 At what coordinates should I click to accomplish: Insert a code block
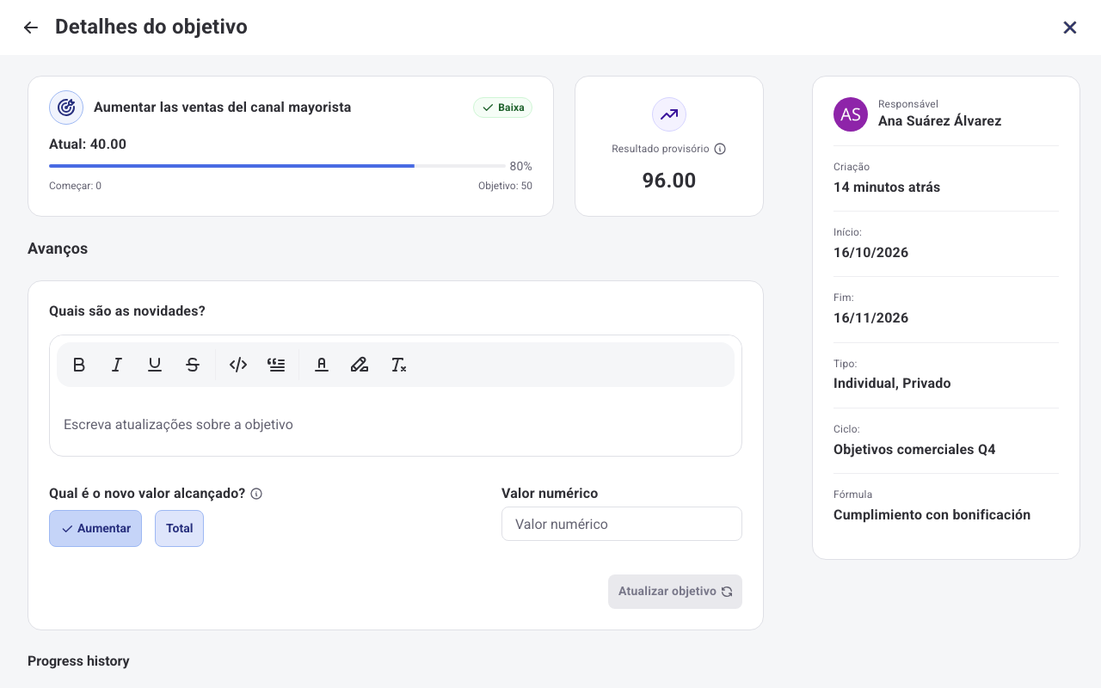pos(238,365)
